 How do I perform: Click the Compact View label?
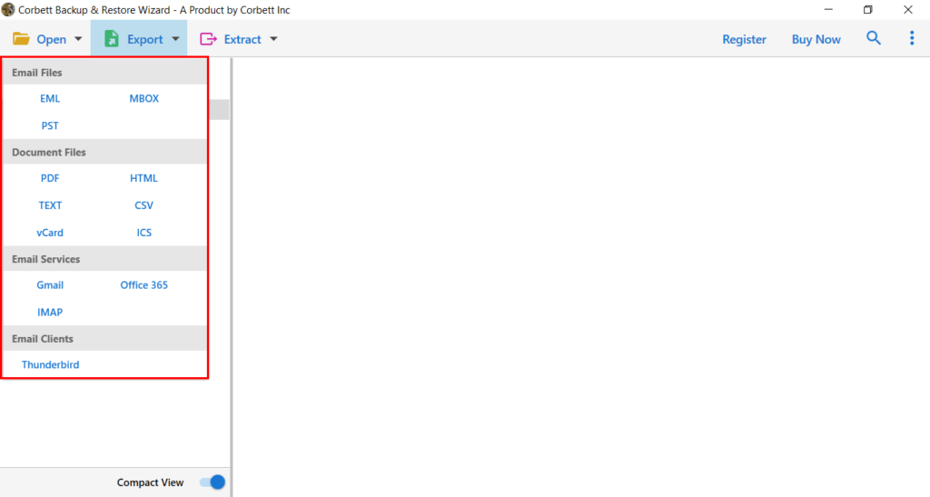(x=150, y=482)
